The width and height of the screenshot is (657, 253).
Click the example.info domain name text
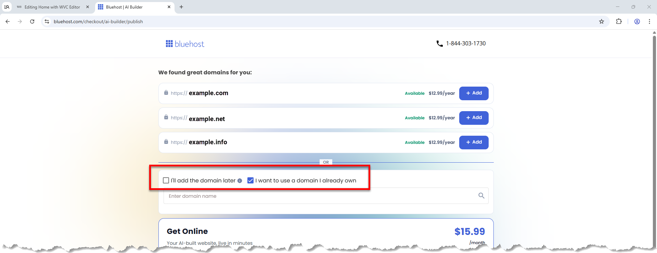[x=208, y=142]
